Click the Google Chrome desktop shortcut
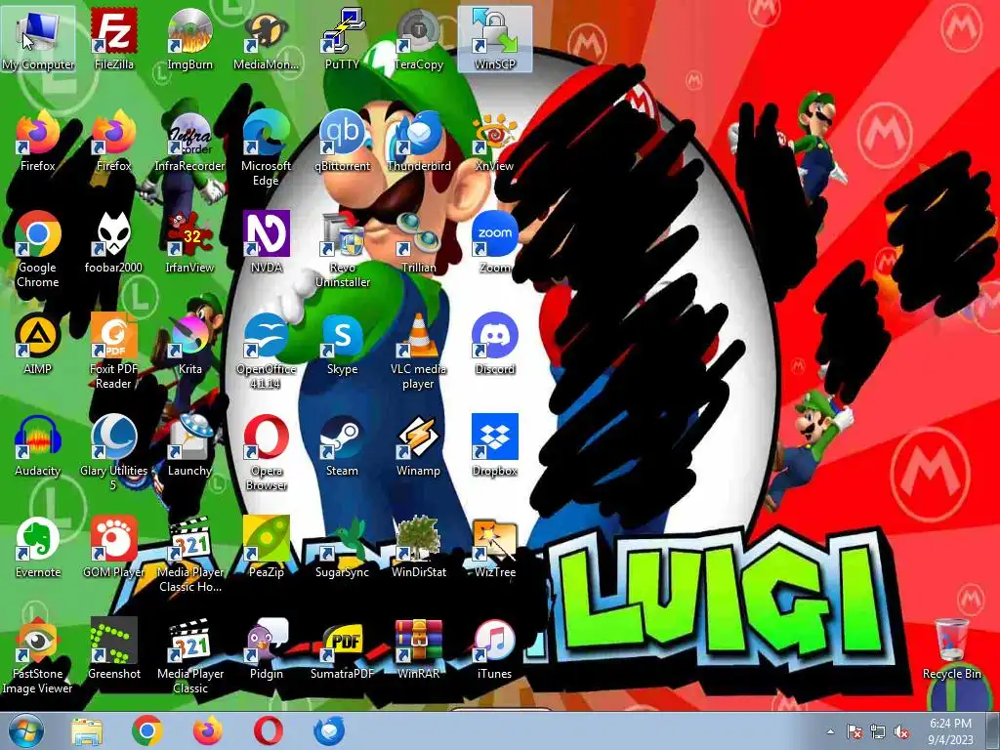This screenshot has height=750, width=1000. coord(38,249)
